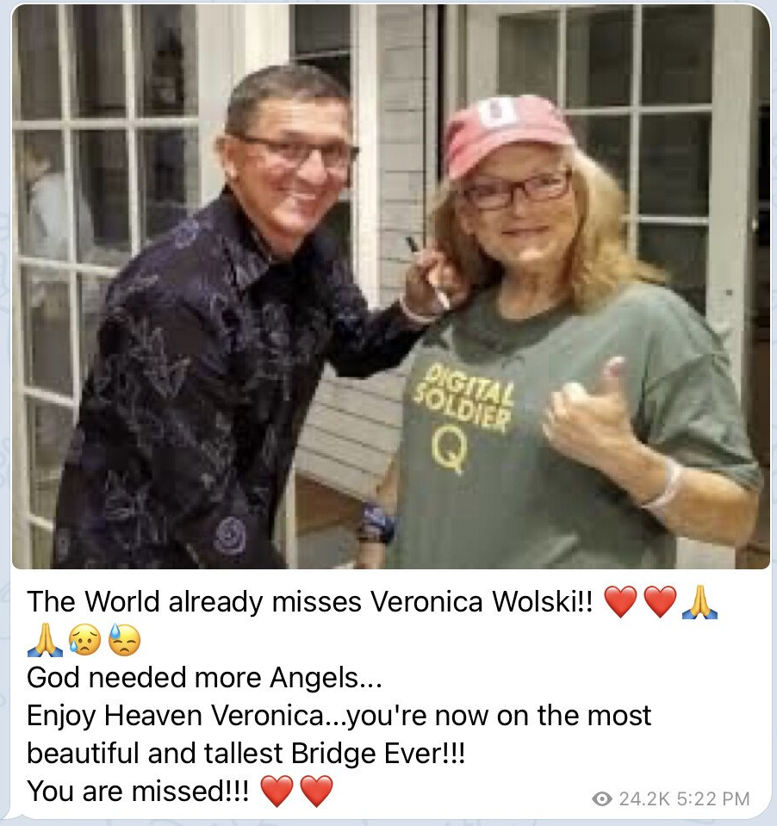Click second red heart on first line
This screenshot has width=777, height=826.
660,601
